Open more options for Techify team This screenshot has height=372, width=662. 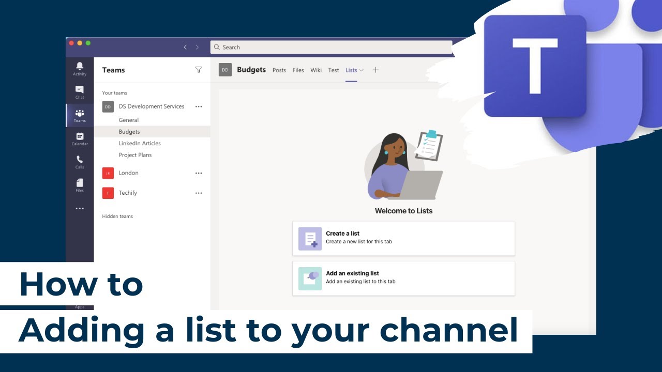pyautogui.click(x=199, y=193)
